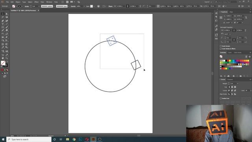Click the Recolor Artwork icon
The width and height of the screenshot is (252, 142).
pyautogui.click(x=98, y=6)
